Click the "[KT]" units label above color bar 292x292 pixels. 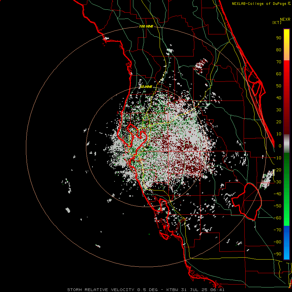click(277, 22)
